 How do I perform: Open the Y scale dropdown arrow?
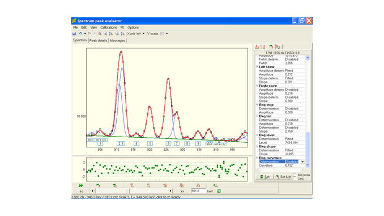(167, 33)
